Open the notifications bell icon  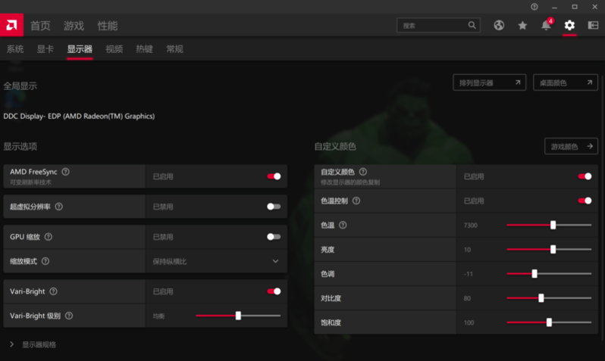tap(546, 25)
